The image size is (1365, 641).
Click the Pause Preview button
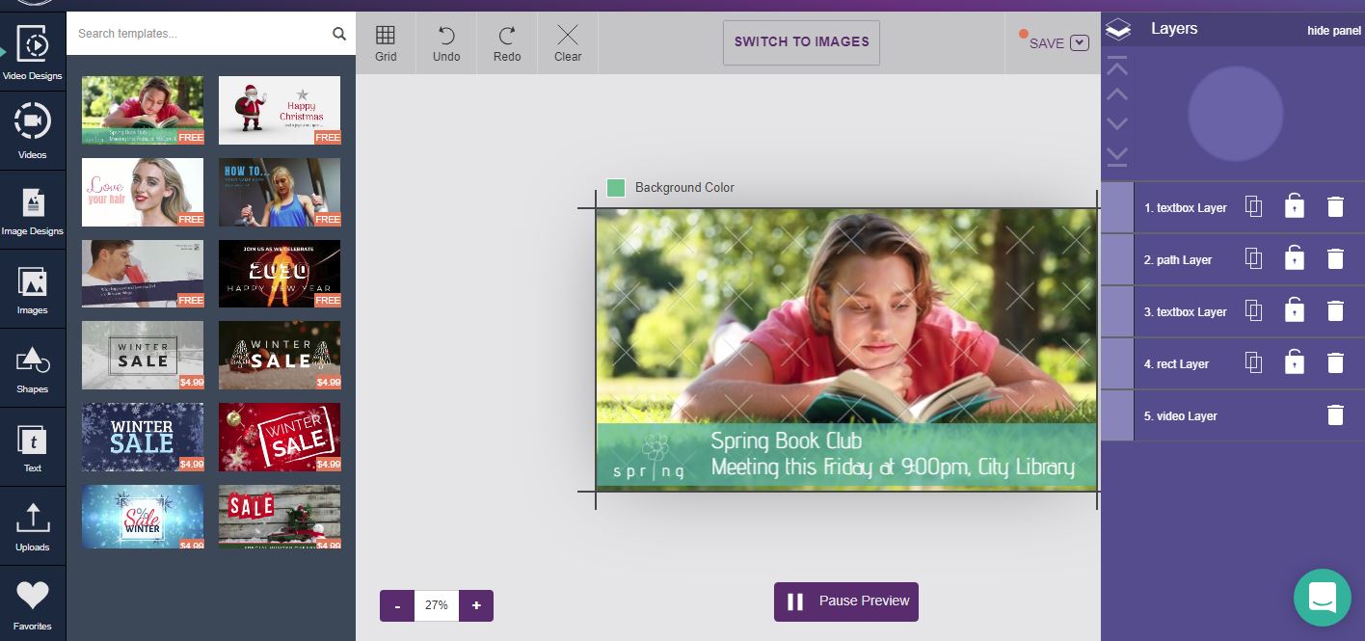[845, 601]
